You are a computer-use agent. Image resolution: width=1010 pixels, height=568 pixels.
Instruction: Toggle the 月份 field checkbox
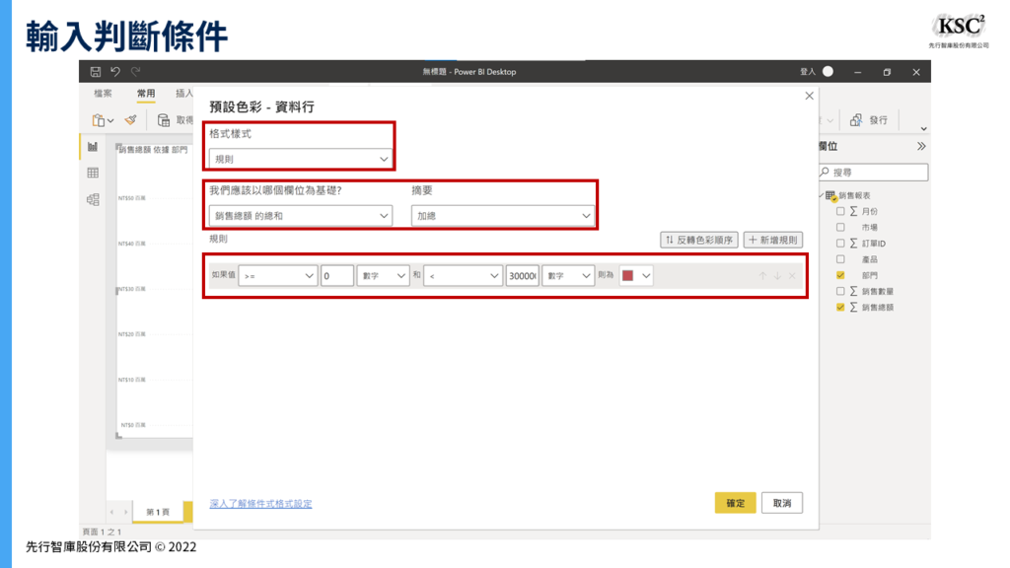[x=840, y=211]
